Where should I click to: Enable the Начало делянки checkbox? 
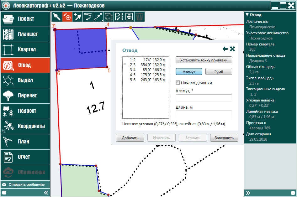(178, 83)
